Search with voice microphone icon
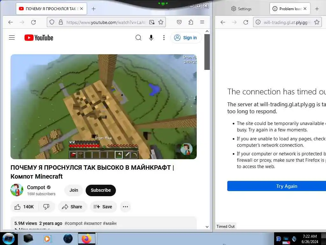The height and width of the screenshot is (245, 326). point(151,38)
